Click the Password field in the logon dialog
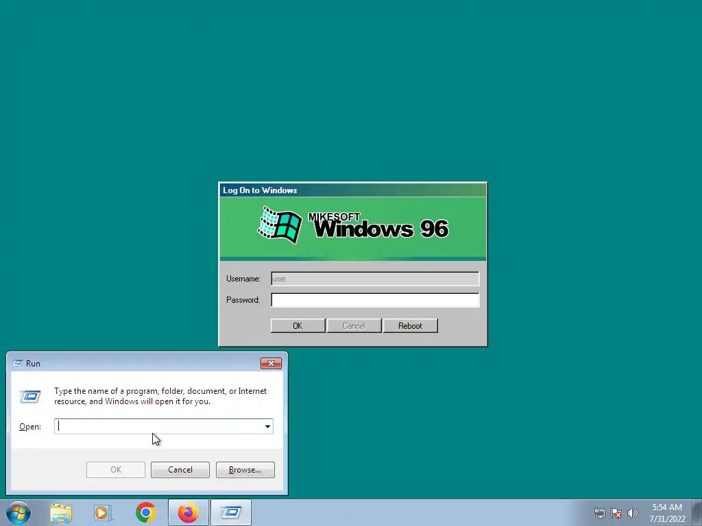Image resolution: width=702 pixels, height=526 pixels. (375, 300)
